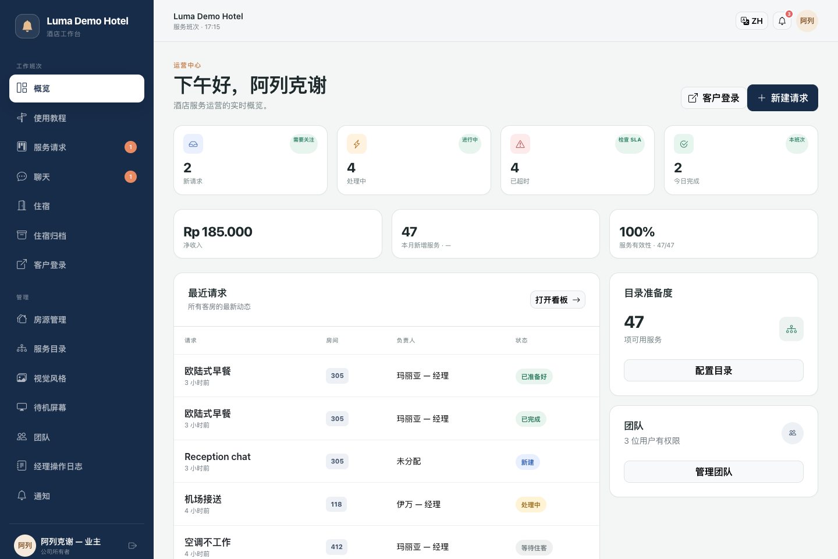The width and height of the screenshot is (838, 559).
Task: Open 聊天 in the sidebar
Action: [x=77, y=177]
